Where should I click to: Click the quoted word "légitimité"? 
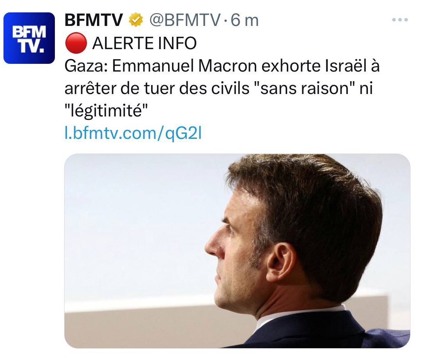point(106,111)
